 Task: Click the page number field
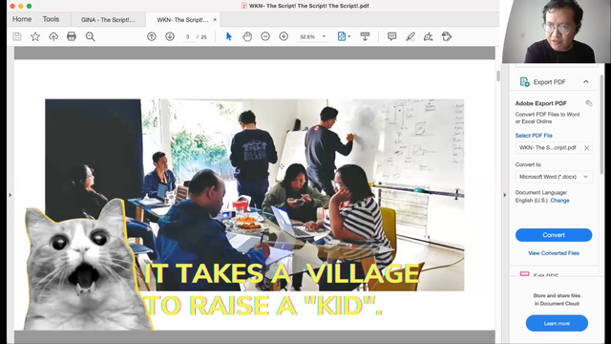tap(188, 36)
